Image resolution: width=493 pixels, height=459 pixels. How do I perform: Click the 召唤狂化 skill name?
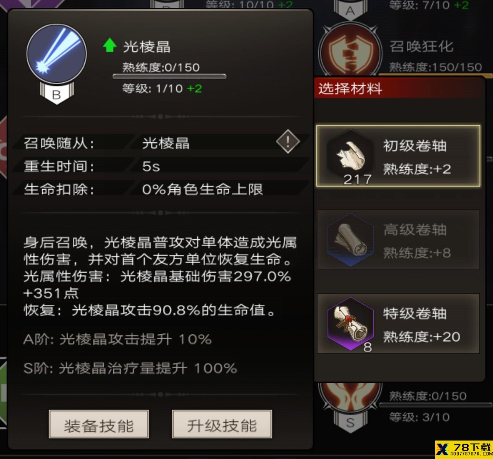click(421, 46)
